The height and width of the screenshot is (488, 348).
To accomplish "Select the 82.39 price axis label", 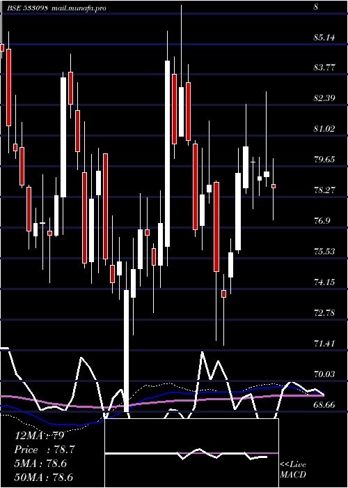I will pyautogui.click(x=324, y=98).
